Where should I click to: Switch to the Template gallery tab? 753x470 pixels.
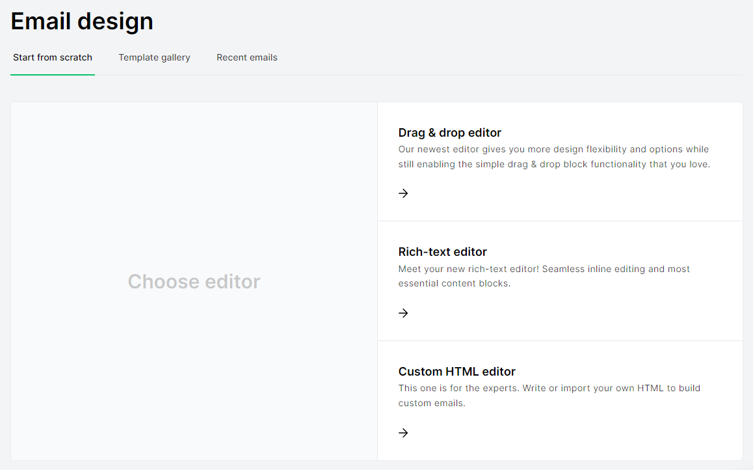click(x=154, y=57)
